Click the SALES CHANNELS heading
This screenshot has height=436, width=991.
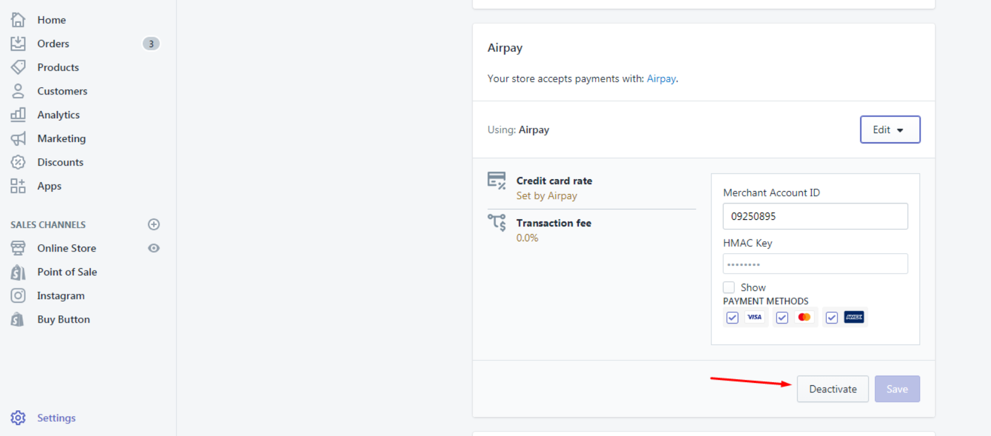tap(48, 225)
